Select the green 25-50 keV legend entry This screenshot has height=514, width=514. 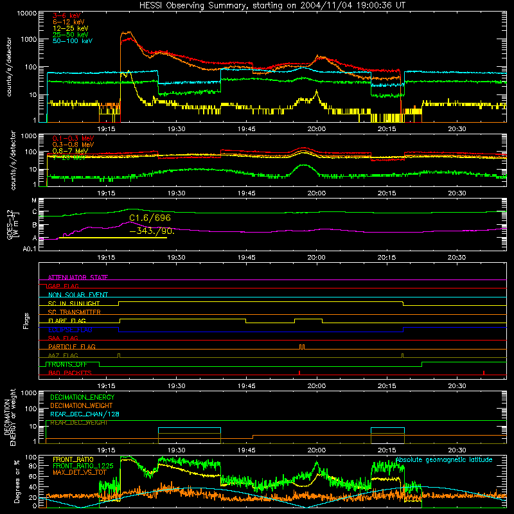pyautogui.click(x=71, y=35)
